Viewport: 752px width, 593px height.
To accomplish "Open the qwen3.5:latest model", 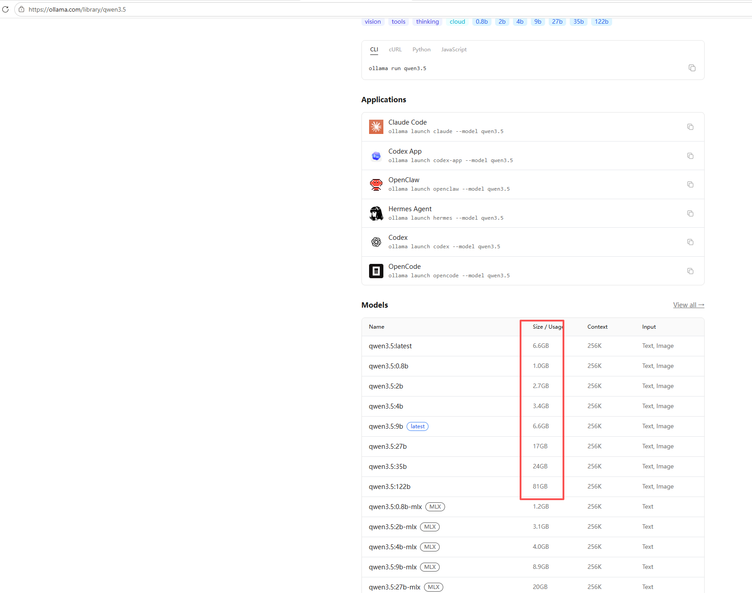I will pyautogui.click(x=390, y=346).
